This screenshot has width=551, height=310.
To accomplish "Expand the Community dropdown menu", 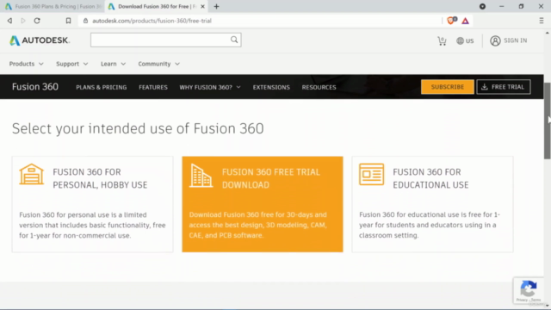I will pos(158,64).
